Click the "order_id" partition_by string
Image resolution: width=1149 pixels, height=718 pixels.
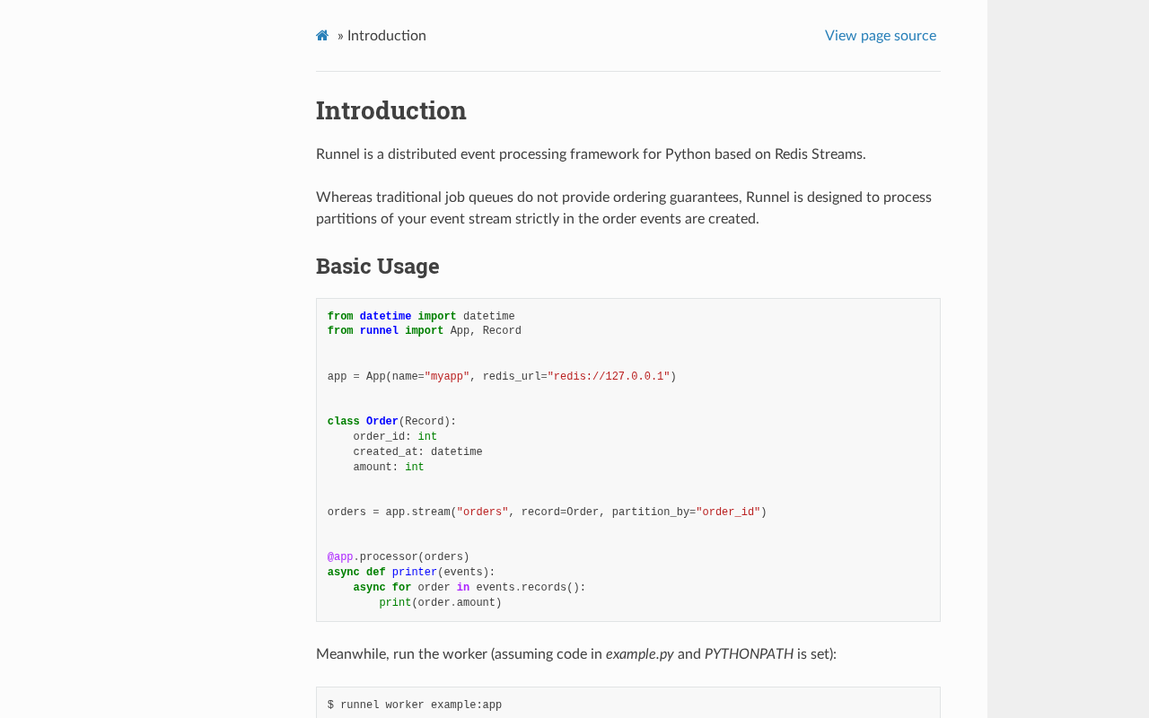point(728,512)
